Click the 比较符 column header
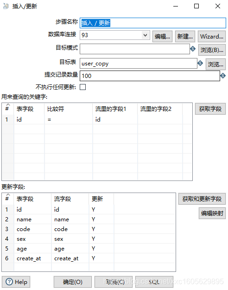This screenshot has width=228, height=290. pos(69,109)
